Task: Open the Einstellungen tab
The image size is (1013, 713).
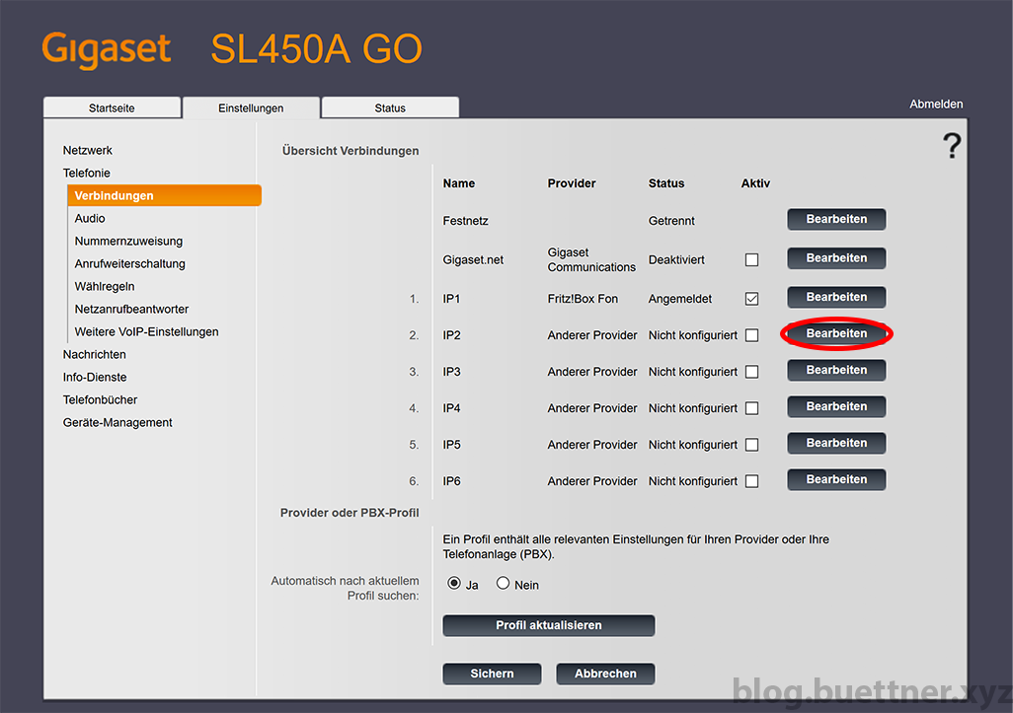Action: coord(251,107)
